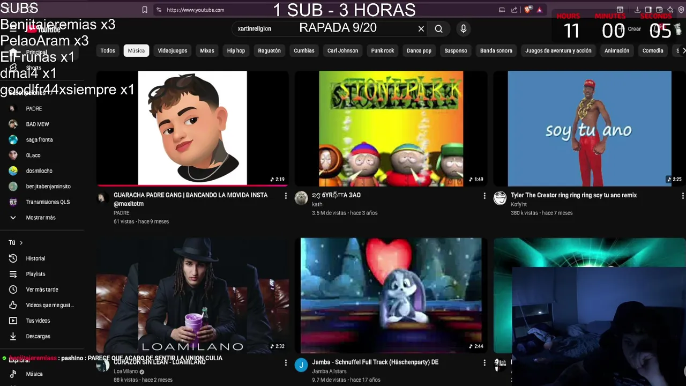Select the Suspenso chip
The image size is (686, 386).
tap(456, 50)
